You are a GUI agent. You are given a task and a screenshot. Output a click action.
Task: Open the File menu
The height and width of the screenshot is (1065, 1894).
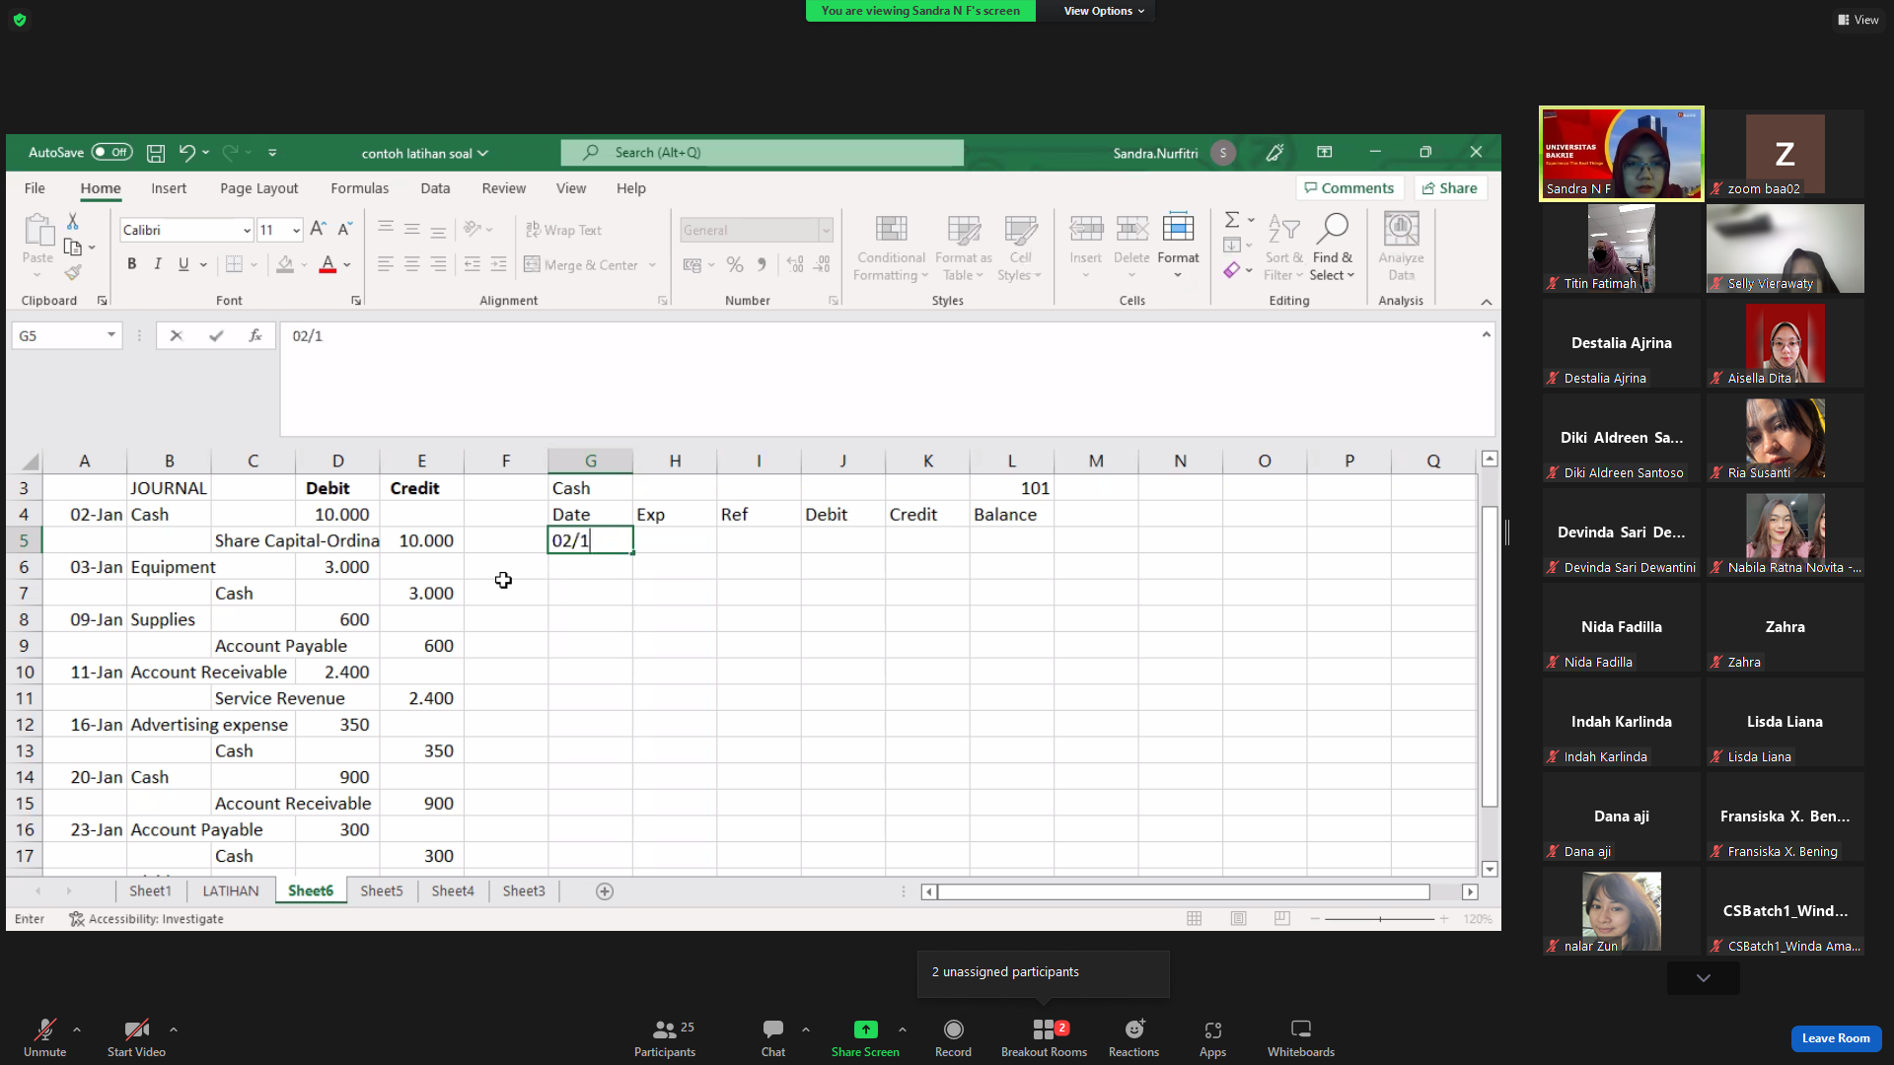(35, 187)
